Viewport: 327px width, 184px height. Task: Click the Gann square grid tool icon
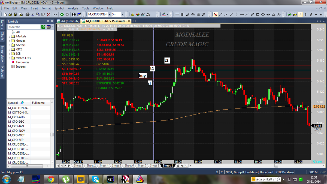point(198,14)
